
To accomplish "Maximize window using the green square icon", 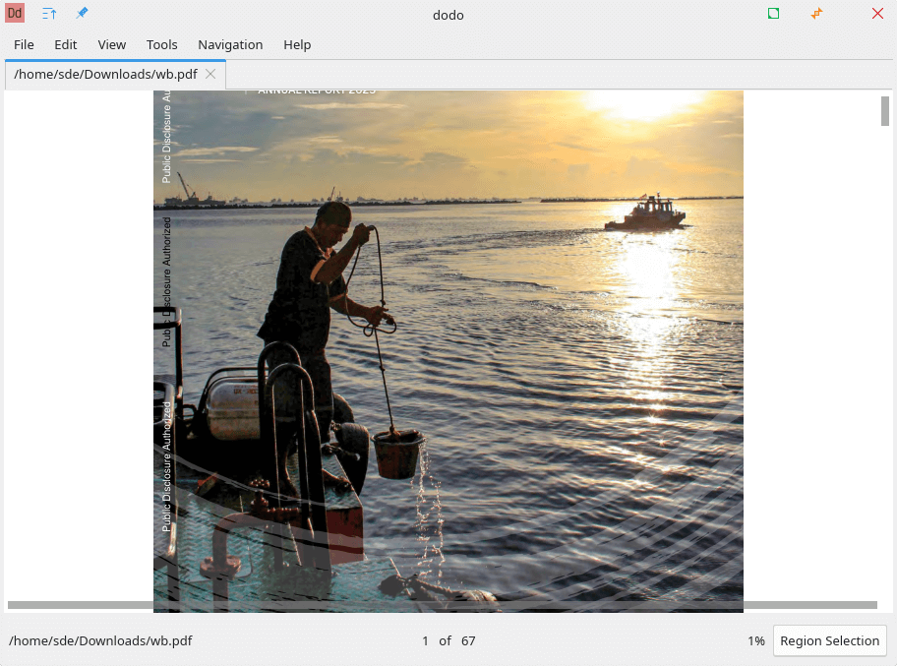I will 774,14.
